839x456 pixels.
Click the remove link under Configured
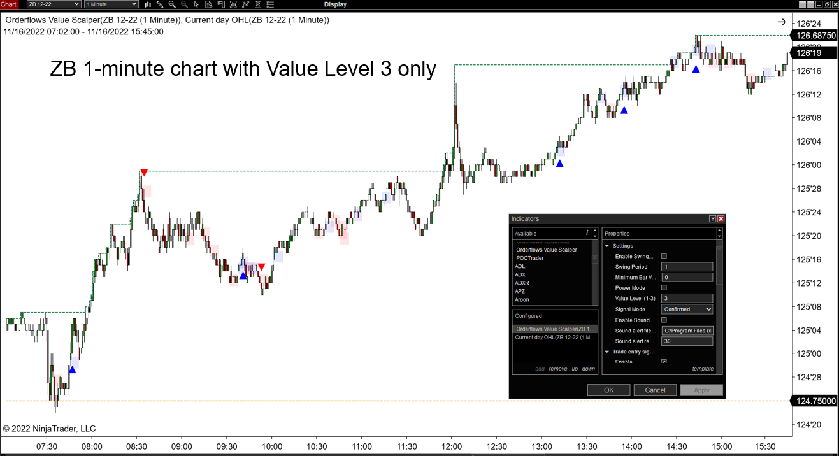point(557,369)
